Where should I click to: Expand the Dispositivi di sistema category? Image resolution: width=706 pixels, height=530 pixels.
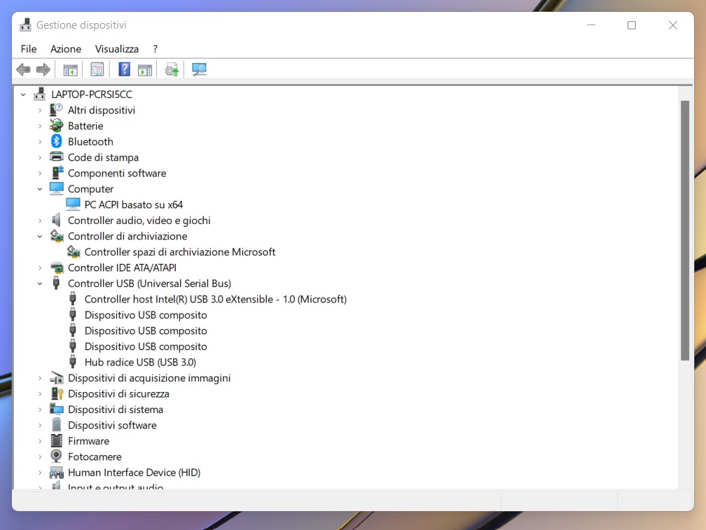point(40,410)
